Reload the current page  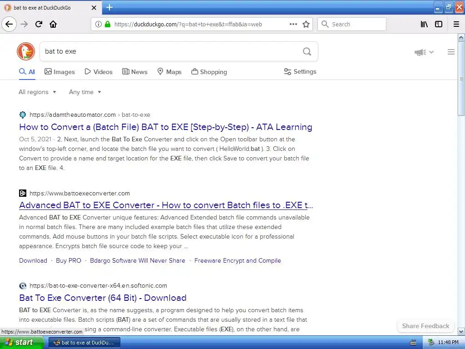(x=39, y=24)
